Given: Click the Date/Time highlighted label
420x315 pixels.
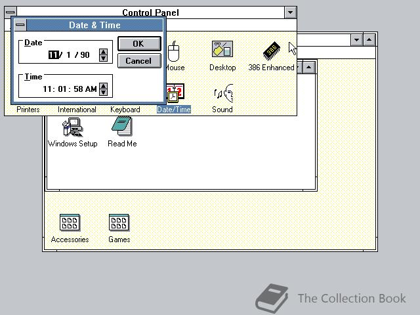Looking at the screenshot, I should coord(174,110).
